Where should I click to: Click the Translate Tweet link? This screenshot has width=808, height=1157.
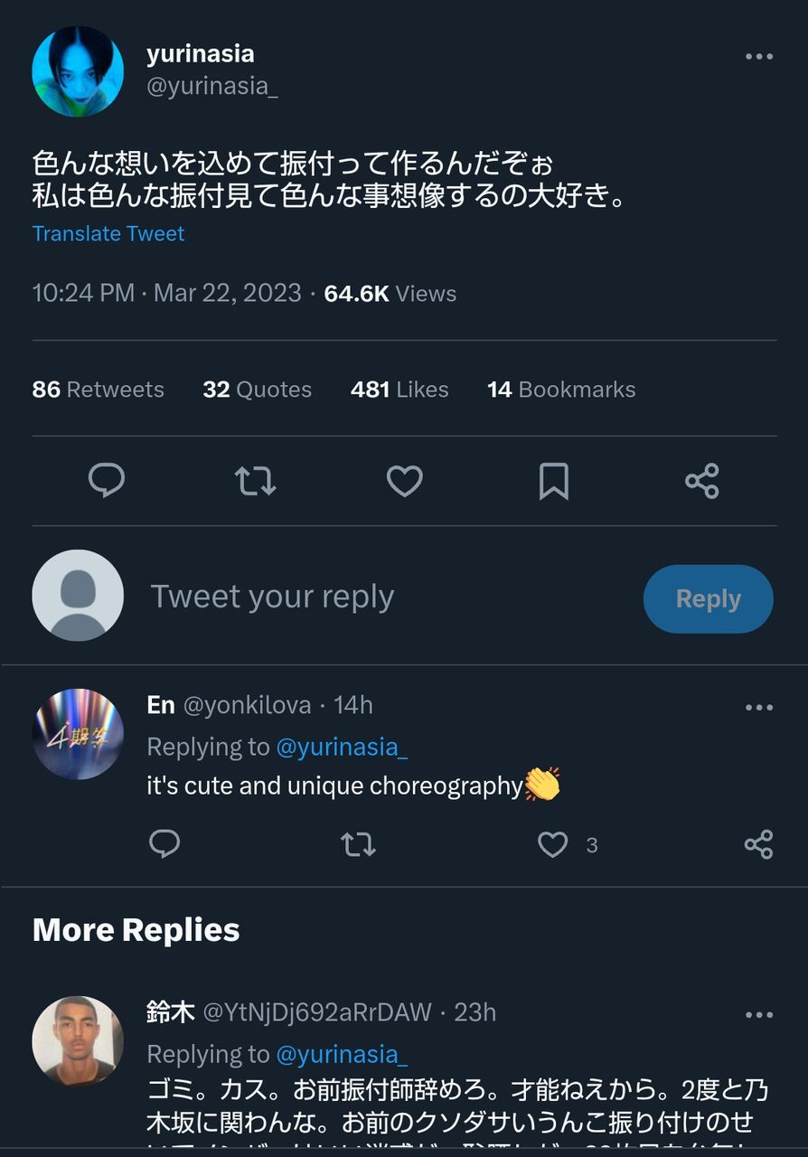pyautogui.click(x=108, y=233)
